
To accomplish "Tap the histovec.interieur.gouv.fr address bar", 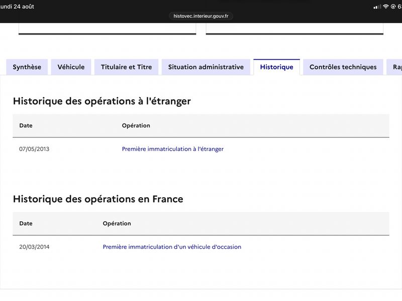I will 201,16.
